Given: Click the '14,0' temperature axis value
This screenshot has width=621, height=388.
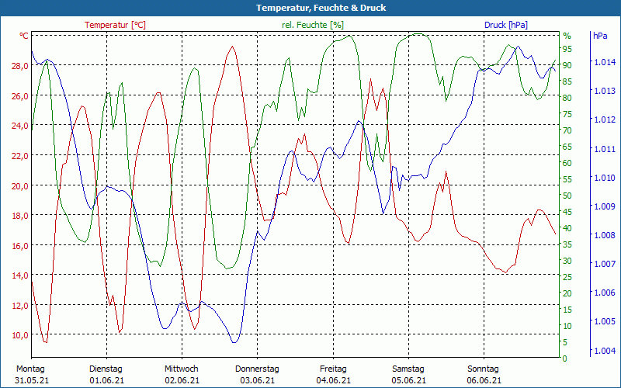Looking at the screenshot, I should pos(20,275).
